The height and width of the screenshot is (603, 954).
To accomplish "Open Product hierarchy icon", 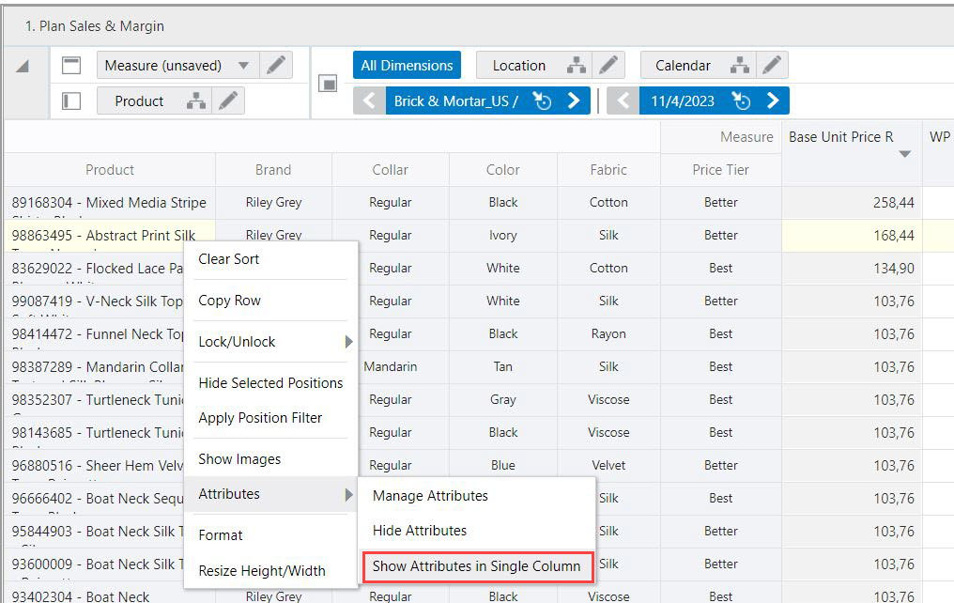I will tap(196, 101).
